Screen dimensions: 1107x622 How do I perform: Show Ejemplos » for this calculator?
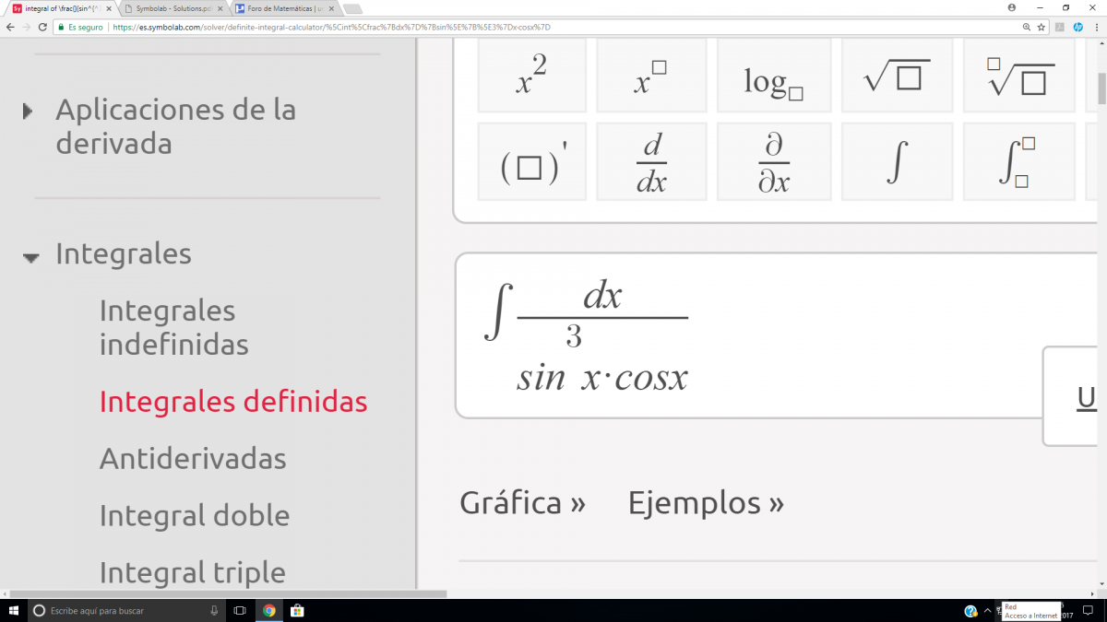click(706, 503)
